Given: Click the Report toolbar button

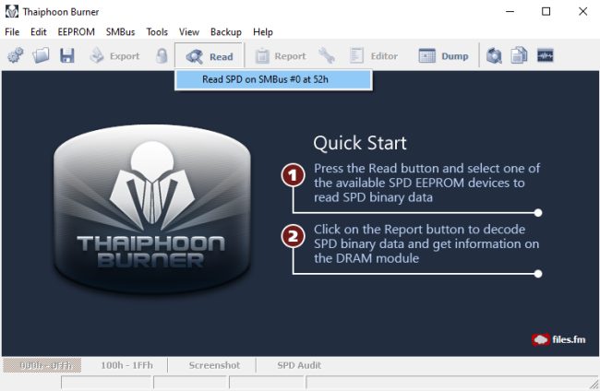Looking at the screenshot, I should [x=281, y=56].
